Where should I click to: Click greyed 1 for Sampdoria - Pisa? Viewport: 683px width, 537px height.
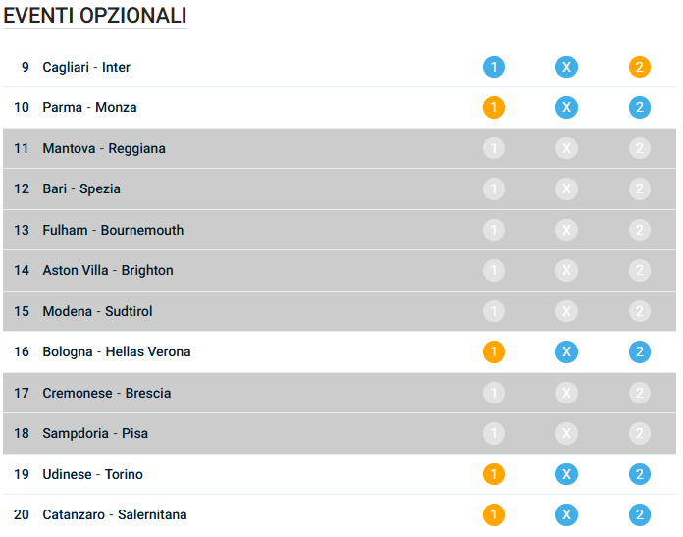pos(494,433)
